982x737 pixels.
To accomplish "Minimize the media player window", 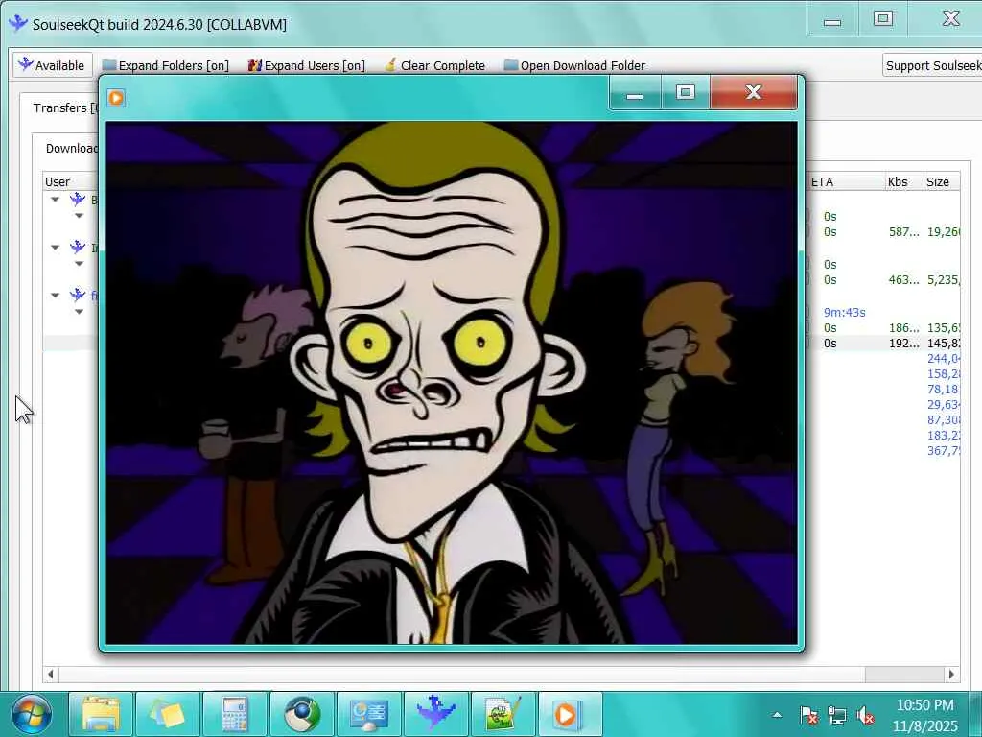I will (635, 93).
